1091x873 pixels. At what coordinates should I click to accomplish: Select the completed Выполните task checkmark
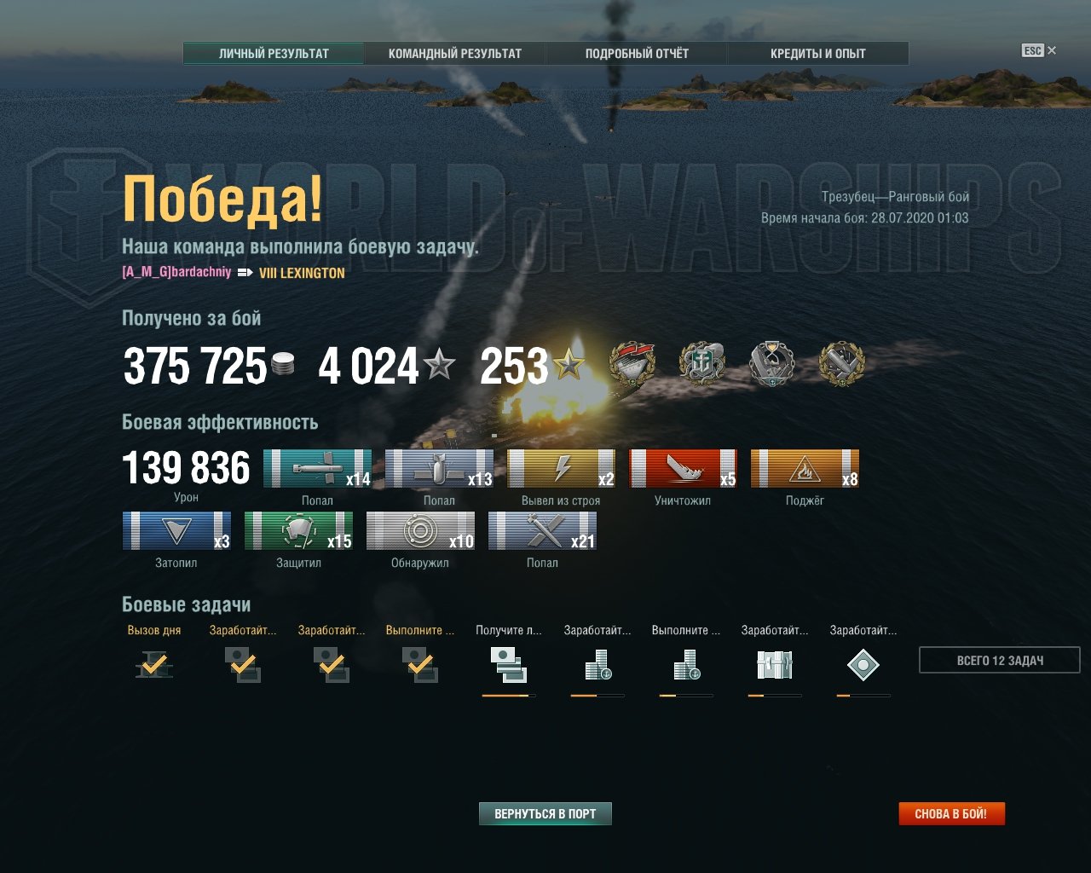click(419, 665)
